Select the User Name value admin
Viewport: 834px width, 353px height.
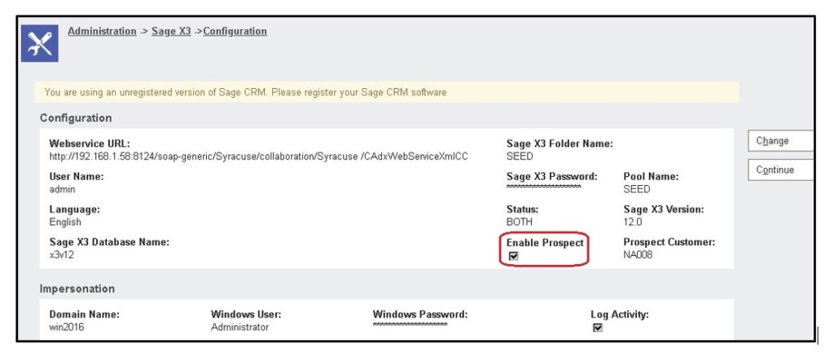pyautogui.click(x=63, y=189)
